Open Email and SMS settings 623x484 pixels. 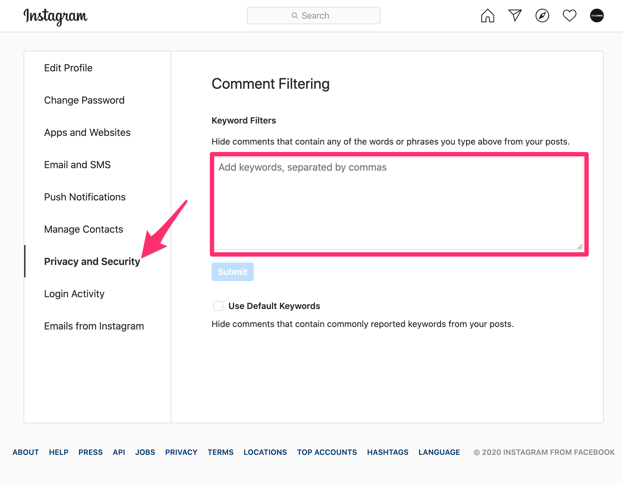tap(77, 165)
